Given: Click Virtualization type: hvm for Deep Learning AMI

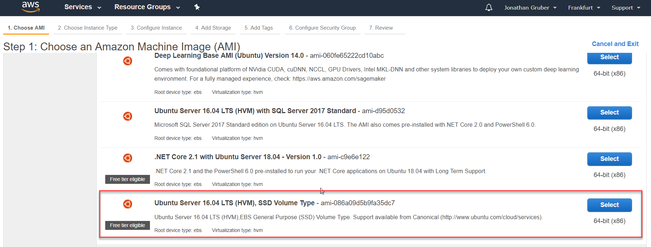Looking at the screenshot, I should (237, 92).
